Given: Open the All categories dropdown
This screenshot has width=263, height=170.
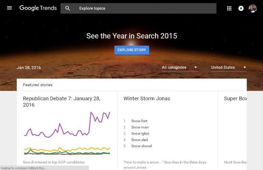Looking at the screenshot, I should click(179, 67).
